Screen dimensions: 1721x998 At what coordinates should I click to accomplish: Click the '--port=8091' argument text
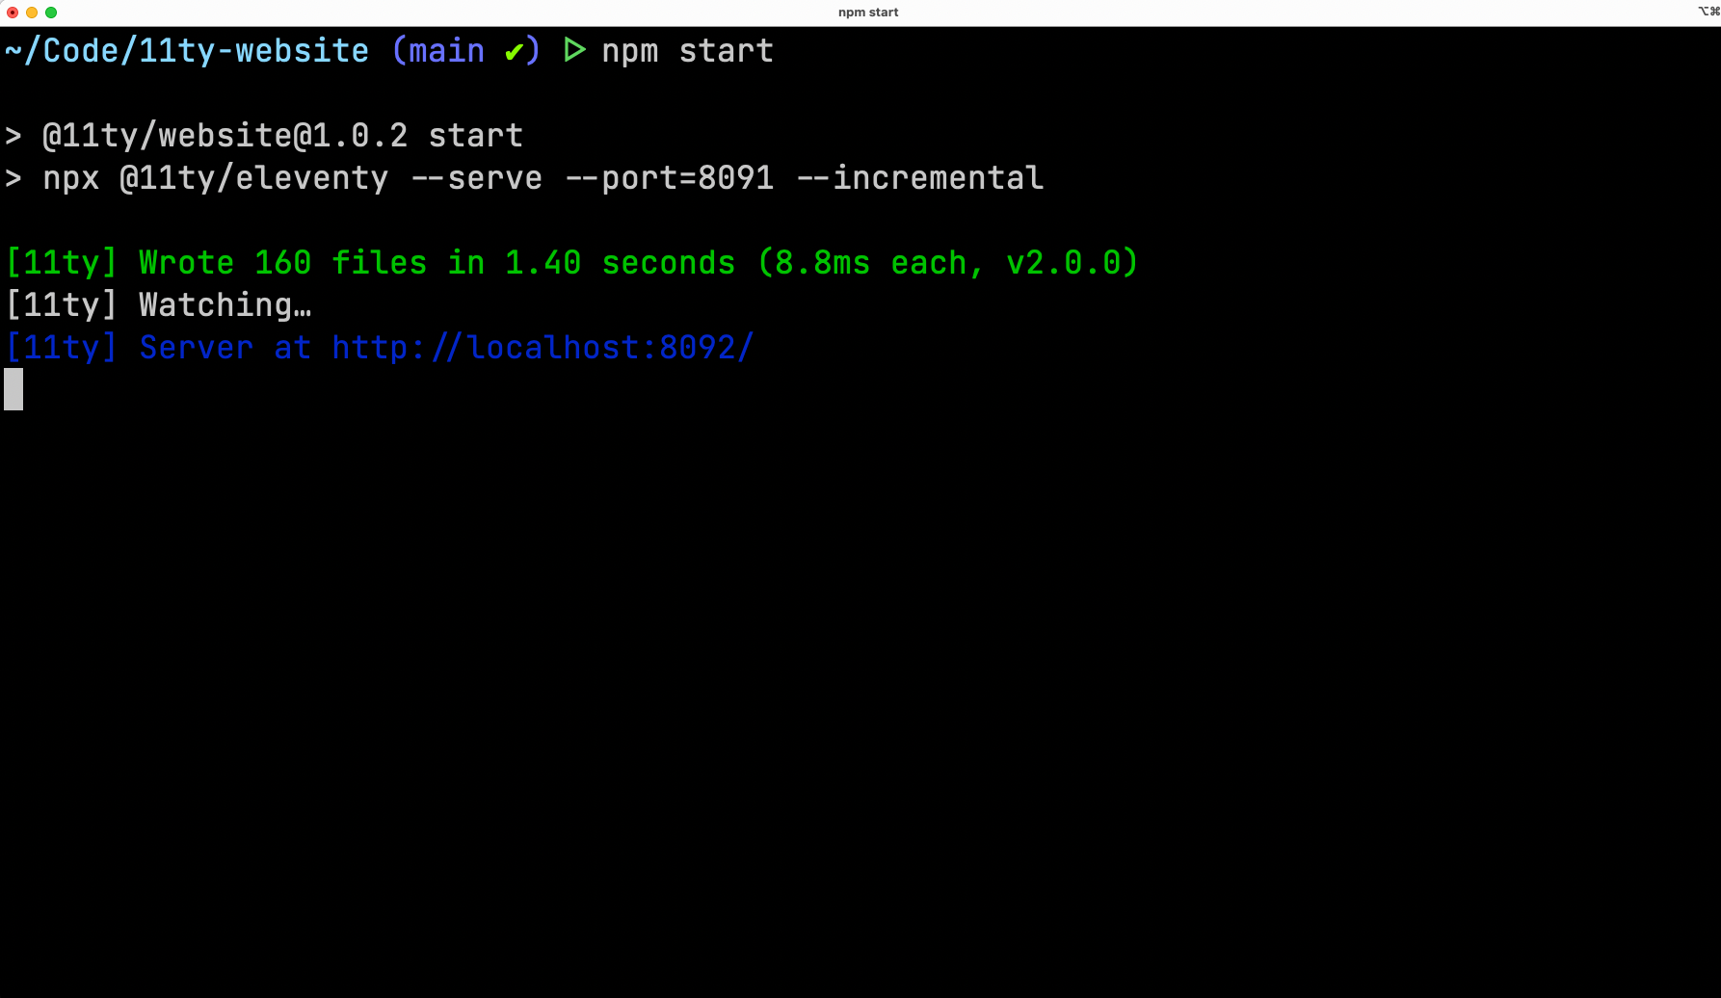click(x=670, y=178)
